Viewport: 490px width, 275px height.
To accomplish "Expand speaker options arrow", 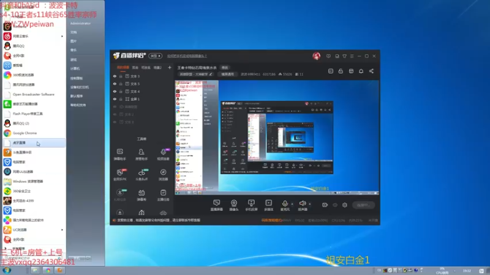I will (310, 204).
